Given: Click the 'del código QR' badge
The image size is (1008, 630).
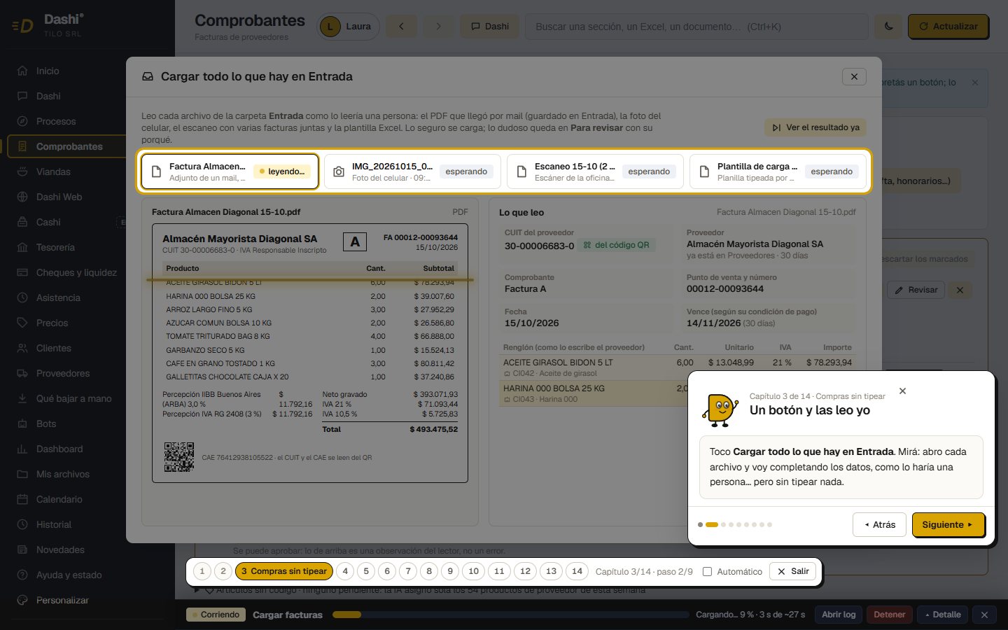Looking at the screenshot, I should click(x=617, y=245).
